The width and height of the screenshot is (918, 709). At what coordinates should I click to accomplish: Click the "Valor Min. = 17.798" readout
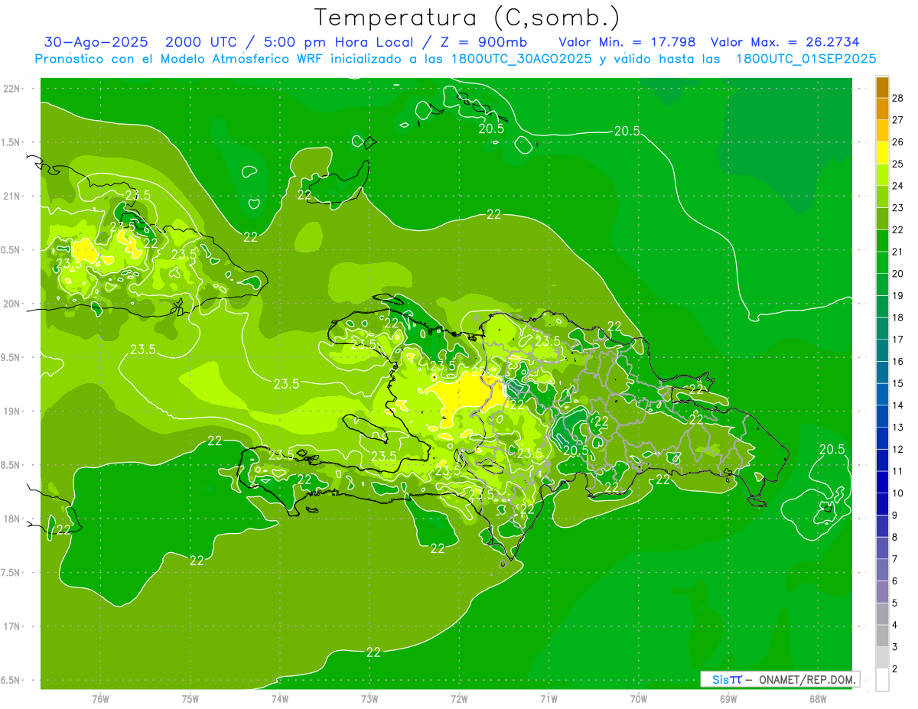pyautogui.click(x=628, y=41)
